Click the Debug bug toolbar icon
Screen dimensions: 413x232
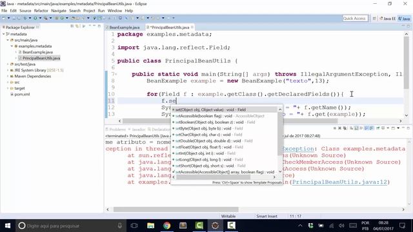coord(25,18)
